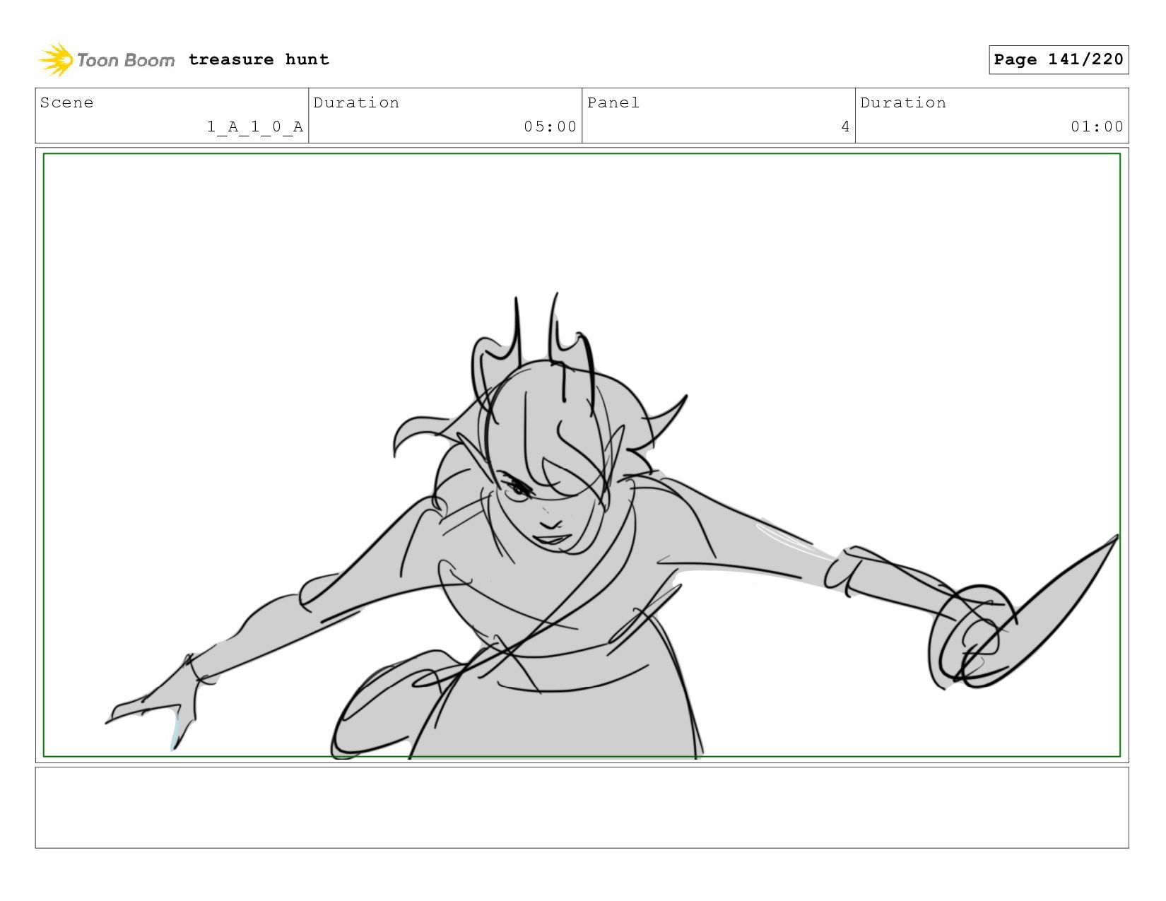Select panel number '4'
1166x901 pixels.
click(x=845, y=126)
